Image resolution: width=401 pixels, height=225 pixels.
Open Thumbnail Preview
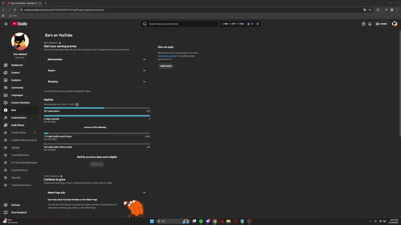pyautogui.click(x=20, y=185)
